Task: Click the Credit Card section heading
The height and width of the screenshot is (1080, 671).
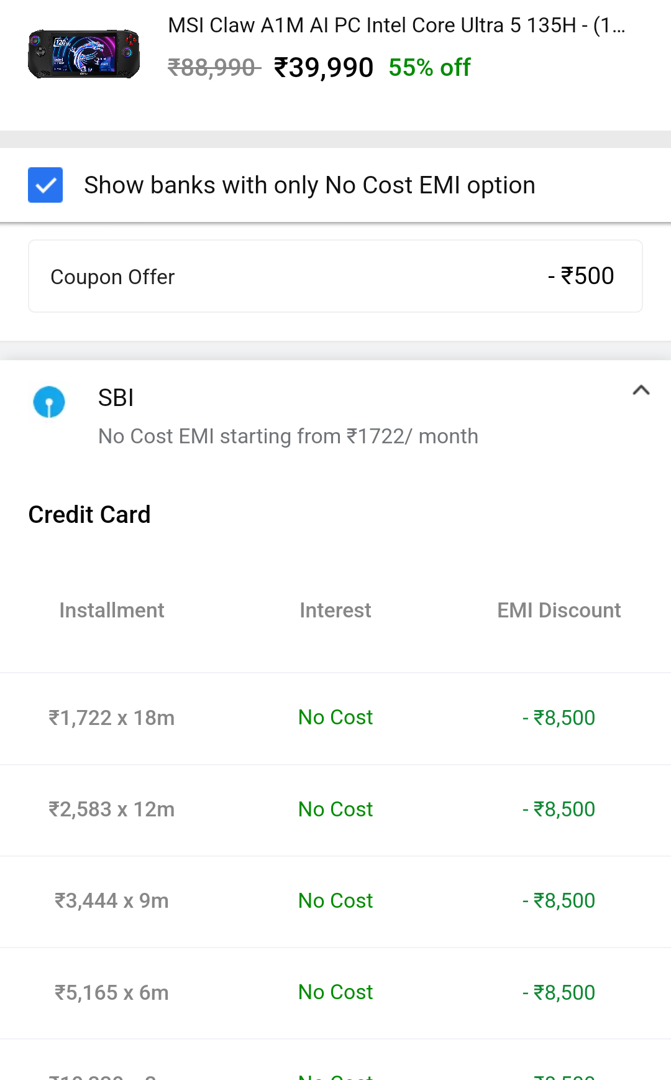Action: point(89,515)
